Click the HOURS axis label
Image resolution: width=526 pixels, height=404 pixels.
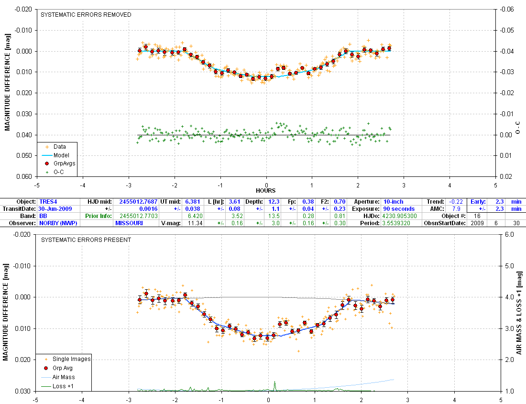265,191
